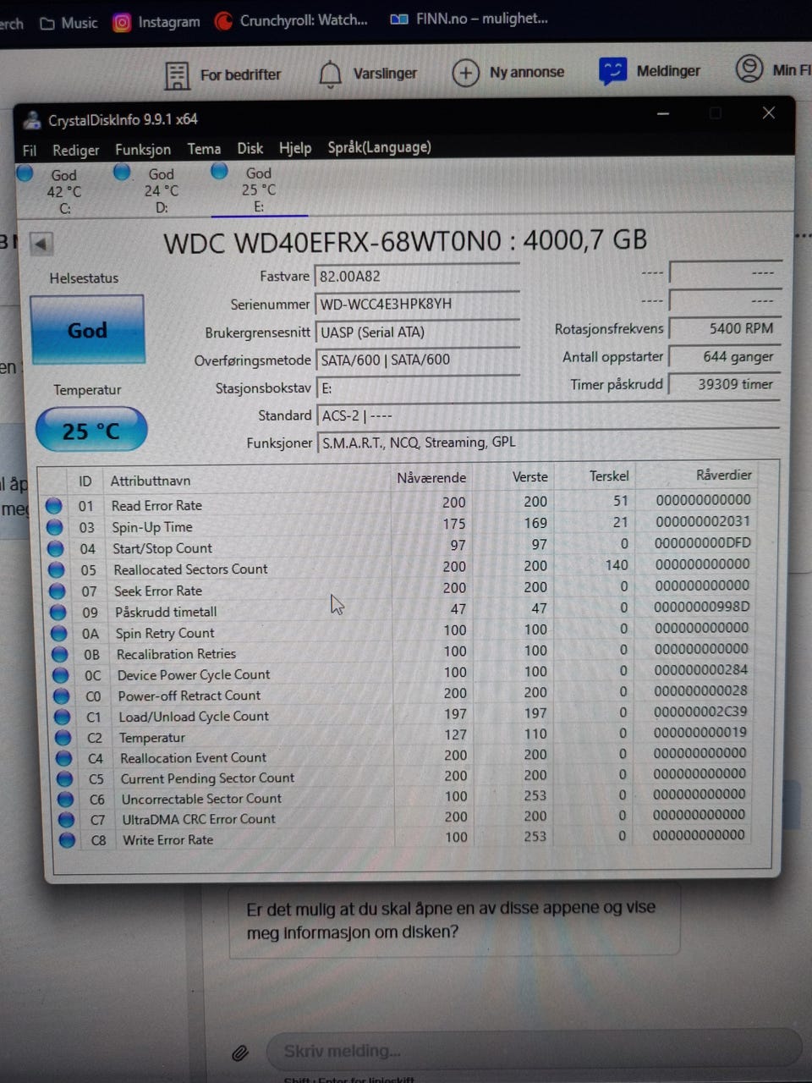Open the Fil menu
The height and width of the screenshot is (1083, 812).
pyautogui.click(x=30, y=150)
